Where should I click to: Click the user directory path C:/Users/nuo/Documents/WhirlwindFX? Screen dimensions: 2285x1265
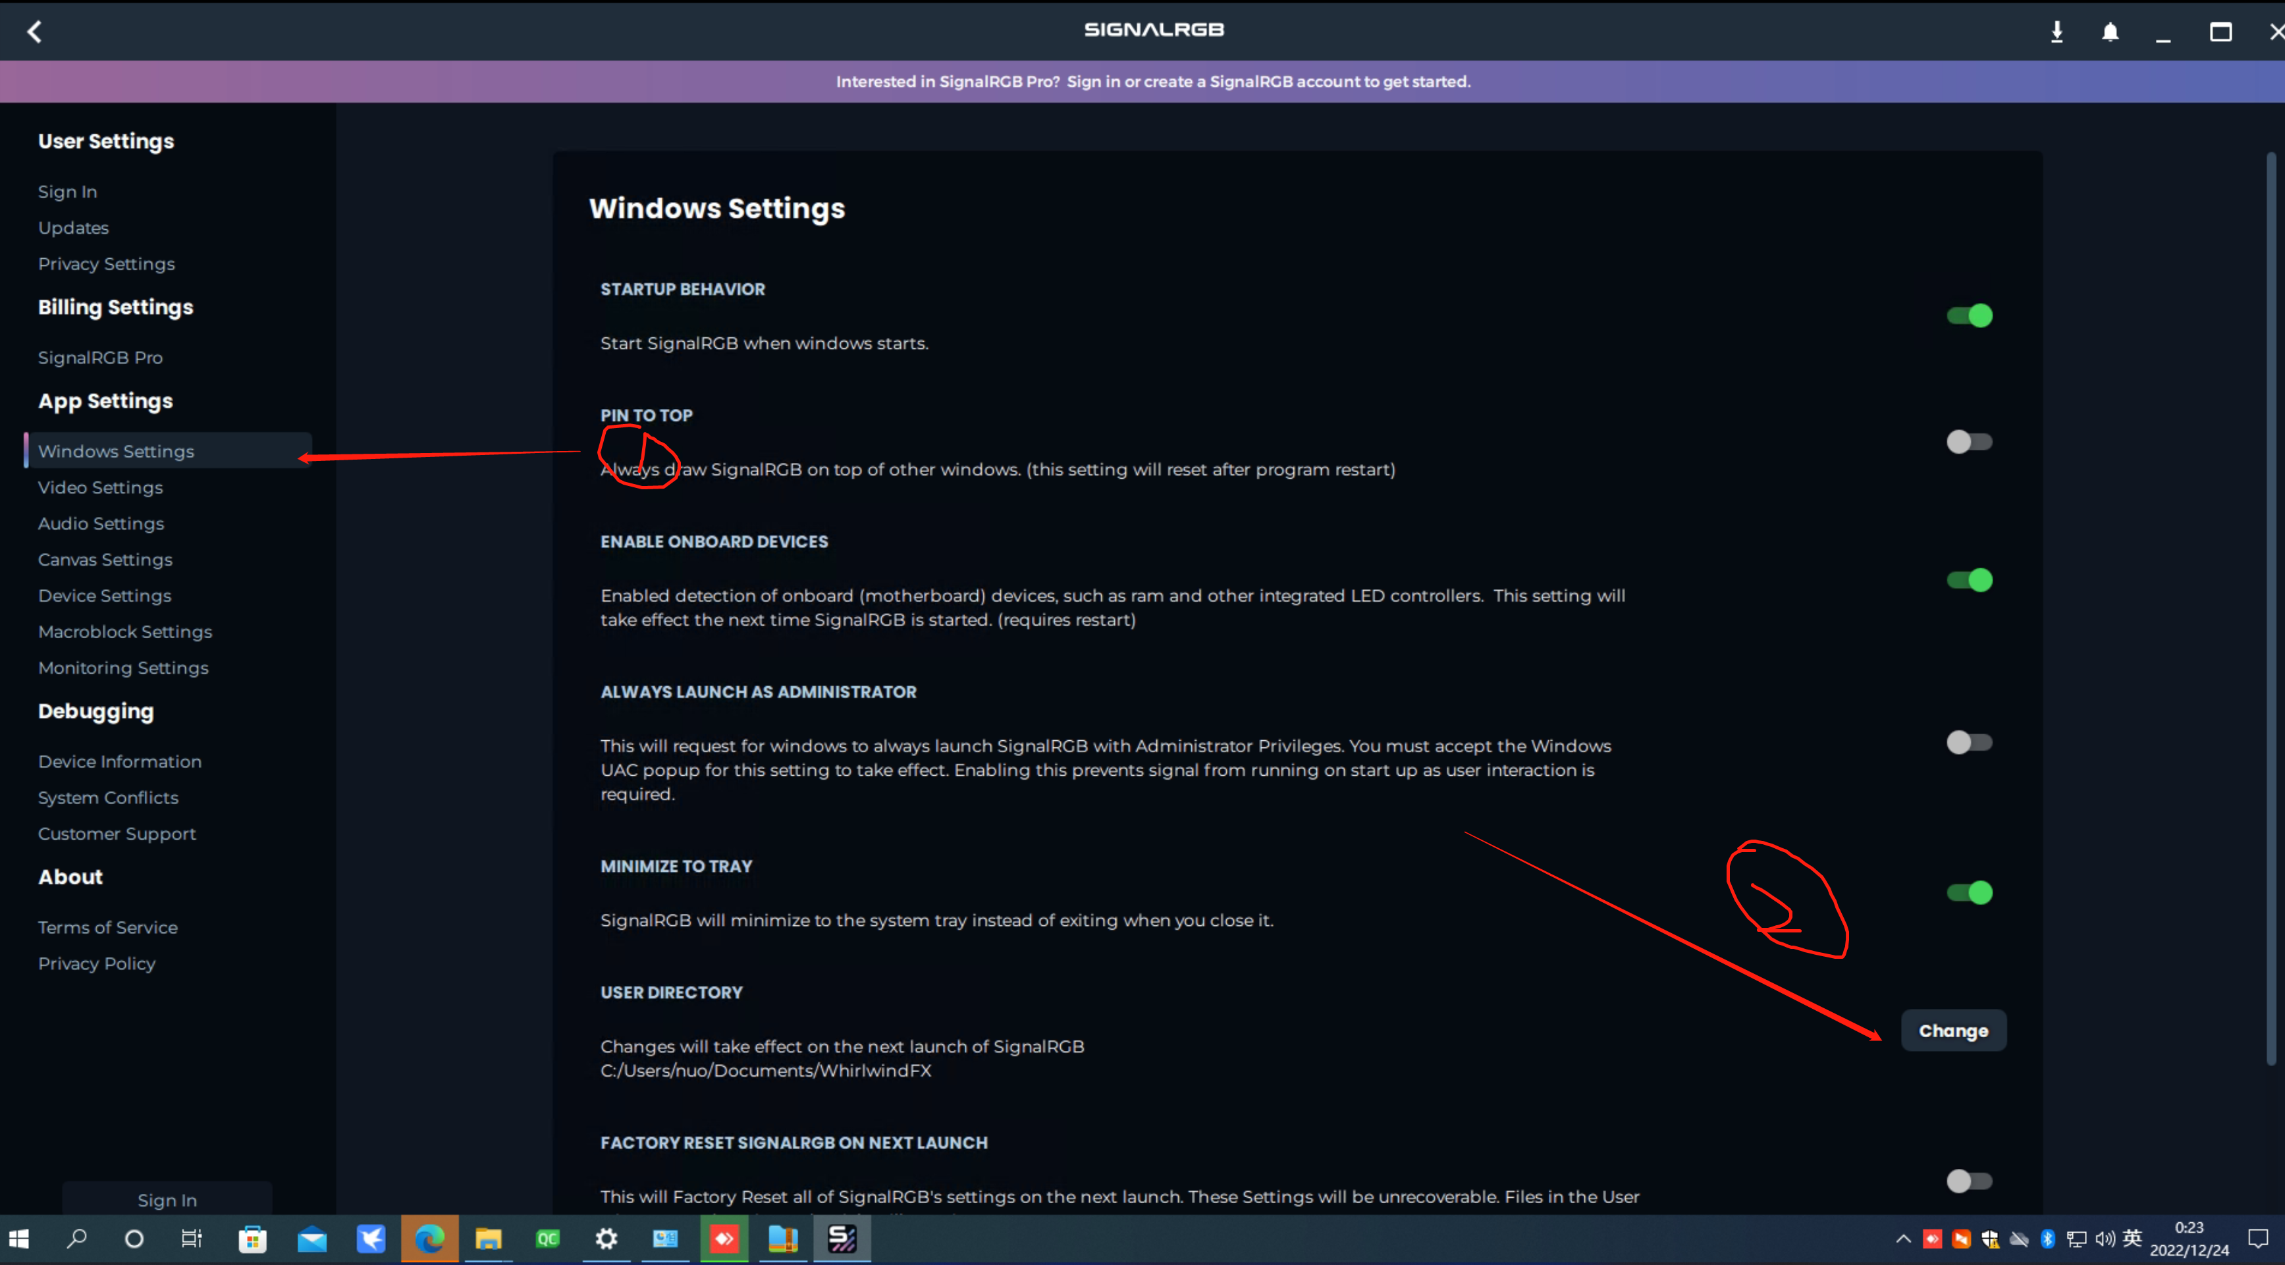click(766, 1071)
